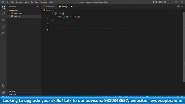Close the VS Code window
Image resolution: width=185 pixels, height=104 pixels.
click(x=182, y=2)
